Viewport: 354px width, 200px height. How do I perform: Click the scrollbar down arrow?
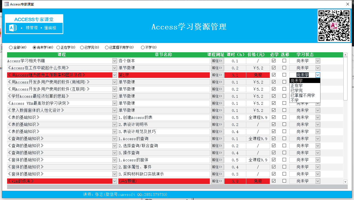point(345,182)
